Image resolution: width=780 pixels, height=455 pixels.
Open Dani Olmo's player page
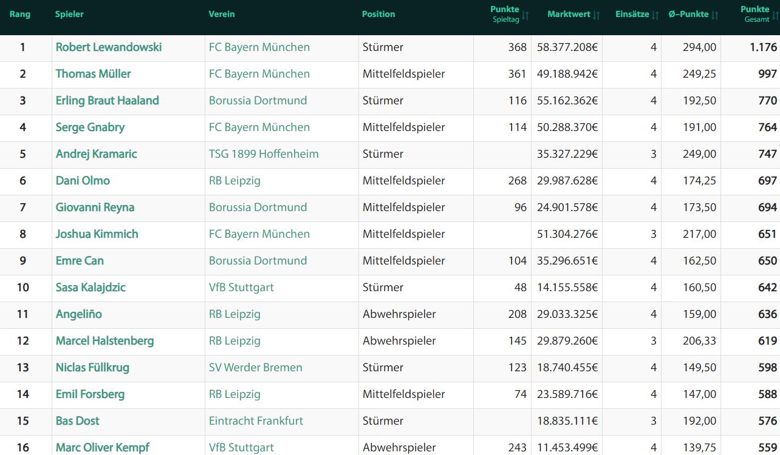point(83,181)
